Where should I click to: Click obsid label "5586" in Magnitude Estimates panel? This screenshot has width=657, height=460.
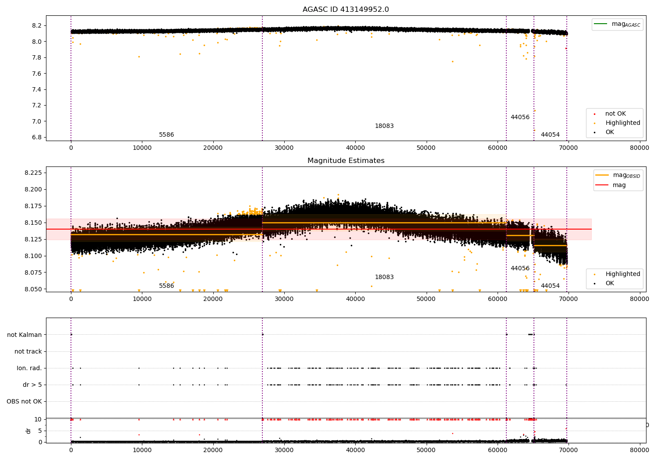(x=166, y=286)
